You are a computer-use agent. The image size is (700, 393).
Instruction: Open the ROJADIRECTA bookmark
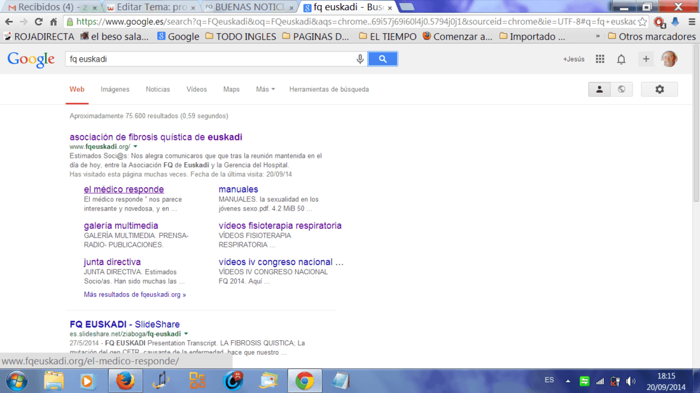(x=39, y=37)
